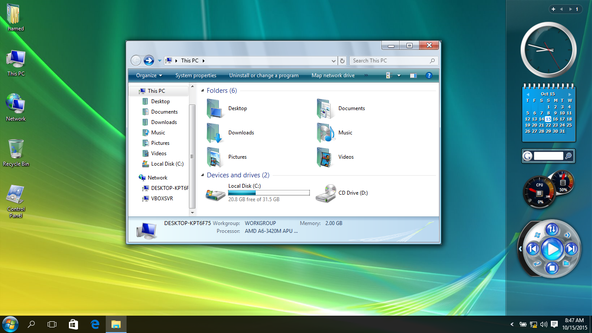The width and height of the screenshot is (592, 333).
Task: Open the Pictures folder icon
Action: (x=215, y=157)
